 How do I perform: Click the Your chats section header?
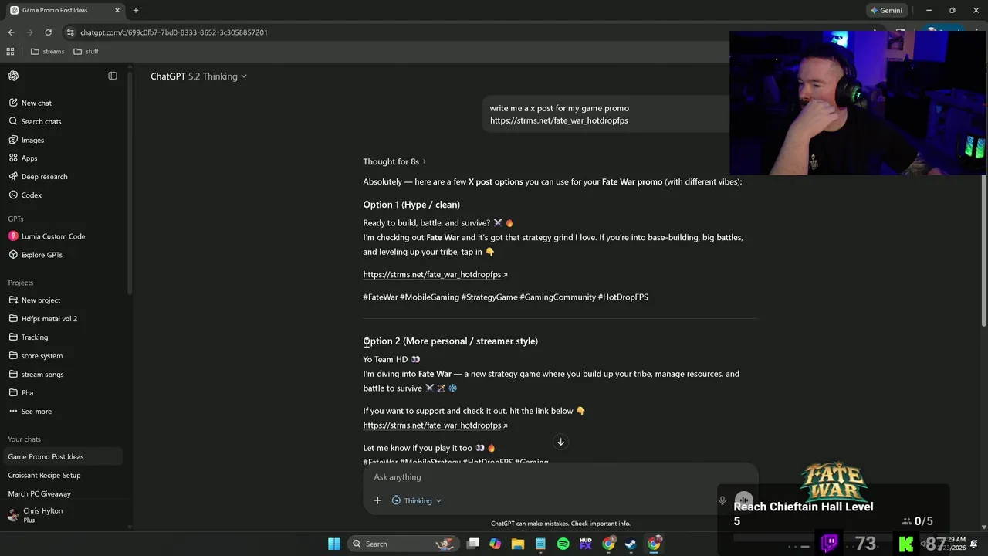point(24,439)
